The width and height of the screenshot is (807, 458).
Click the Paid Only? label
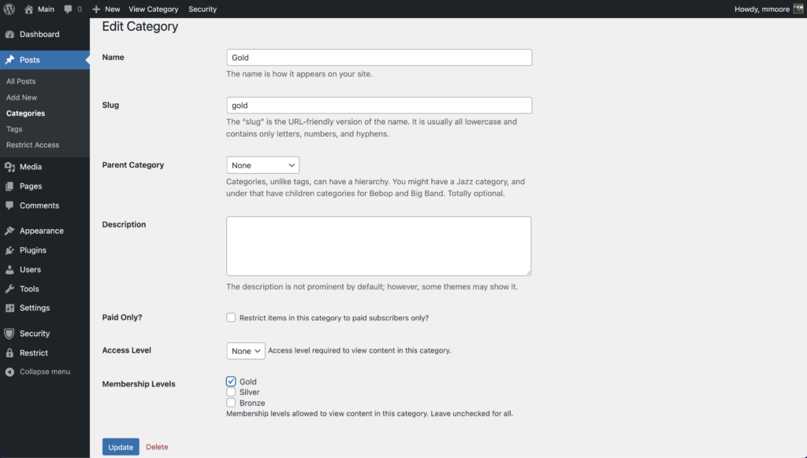(x=122, y=318)
